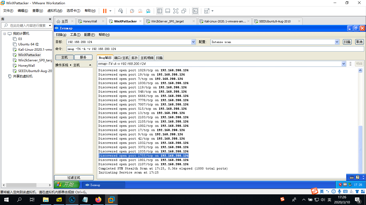Open Zenmap's 工具(T) menu
Image resolution: width=366 pixels, height=205 pixels.
click(x=75, y=35)
